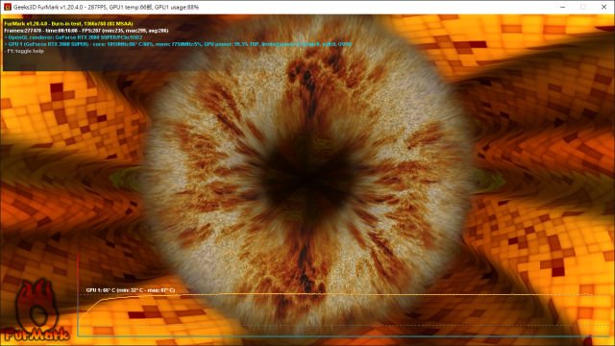
Task: Close the FurMark burn-in test window
Action: 604,7
